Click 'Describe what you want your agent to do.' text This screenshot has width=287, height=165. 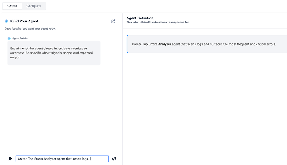click(x=30, y=29)
